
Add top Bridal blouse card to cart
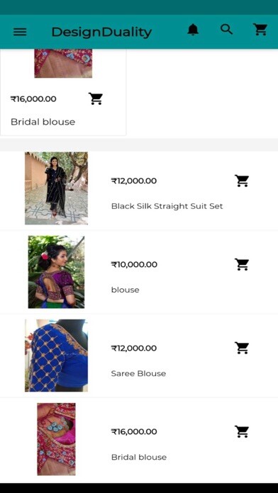(96, 98)
